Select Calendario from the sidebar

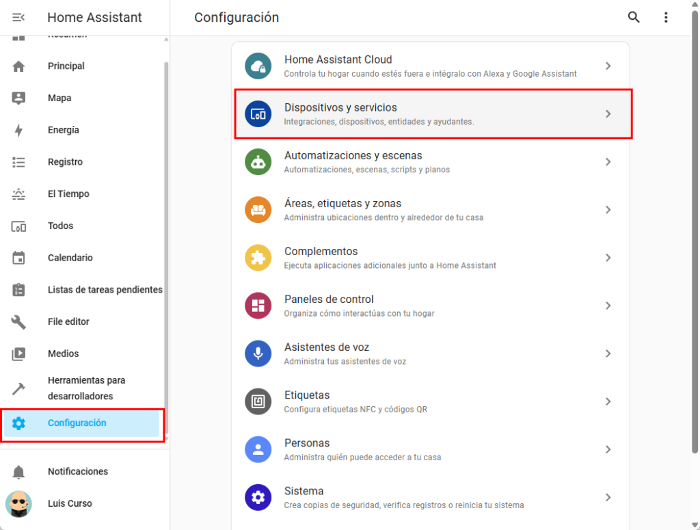click(70, 258)
